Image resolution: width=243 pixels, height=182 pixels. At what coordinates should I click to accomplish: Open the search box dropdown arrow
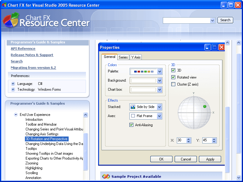tap(212, 20)
